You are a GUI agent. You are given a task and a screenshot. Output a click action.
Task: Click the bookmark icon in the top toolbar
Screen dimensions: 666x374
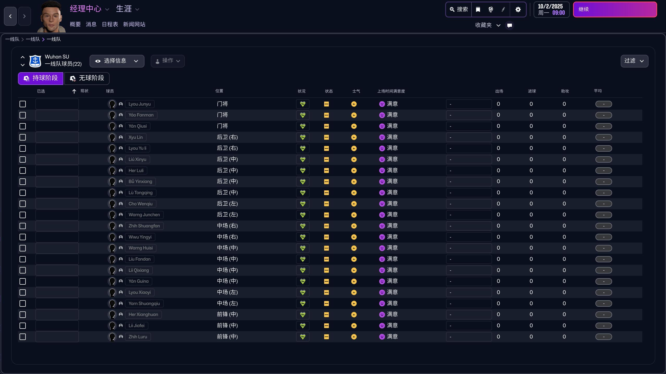pos(477,9)
